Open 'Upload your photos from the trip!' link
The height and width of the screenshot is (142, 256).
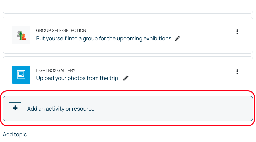tap(78, 78)
